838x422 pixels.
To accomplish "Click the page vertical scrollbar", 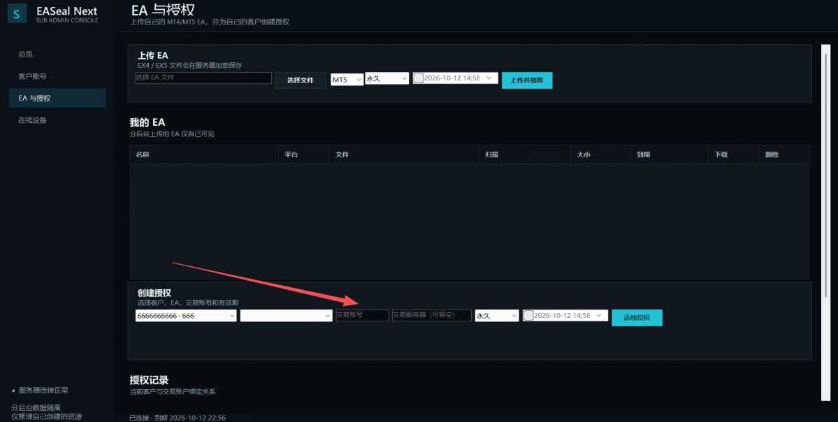I will coord(825,171).
